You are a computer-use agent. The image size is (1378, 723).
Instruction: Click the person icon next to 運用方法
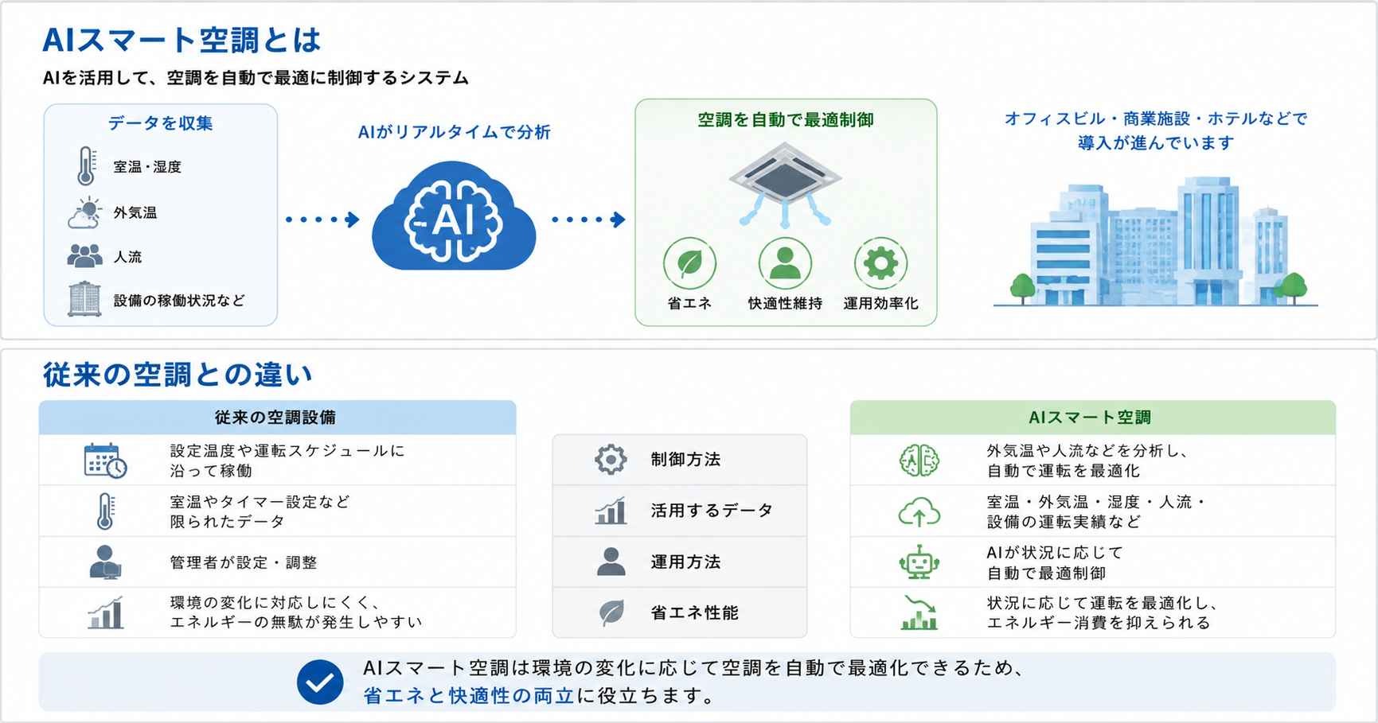[611, 562]
